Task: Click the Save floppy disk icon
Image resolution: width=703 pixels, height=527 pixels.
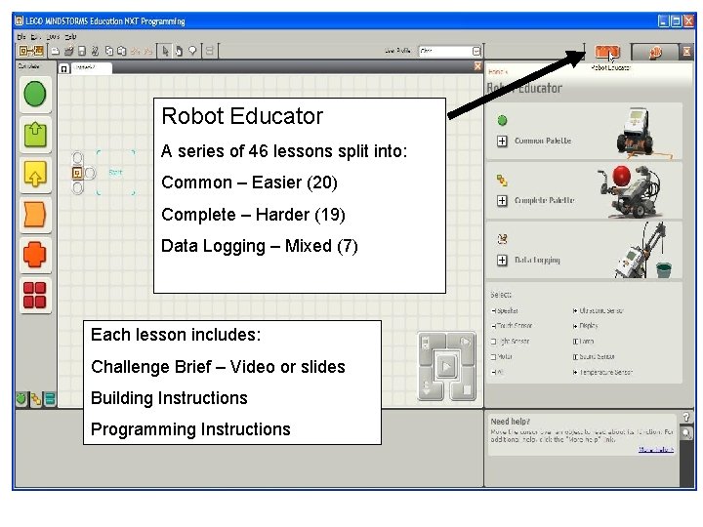Action: click(82, 51)
